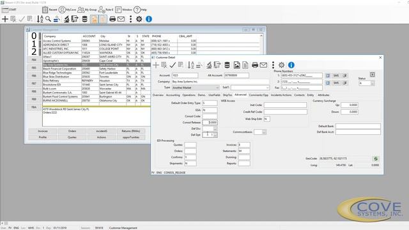Click the Quotes button in Customer Management
Image resolution: width=409 pixels, height=230 pixels.
(72, 137)
